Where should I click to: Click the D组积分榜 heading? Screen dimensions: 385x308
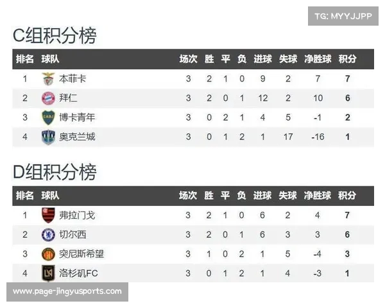click(55, 172)
